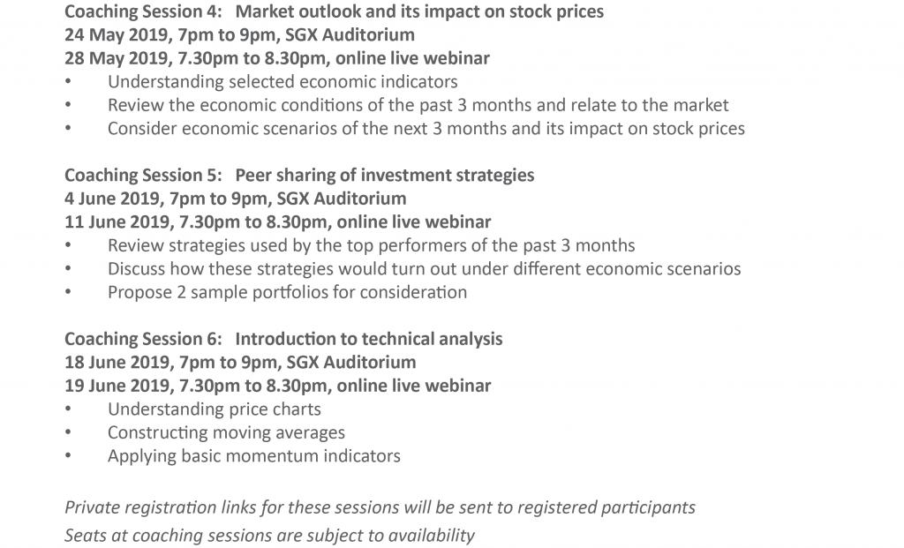Screen dimensions: 904x548
Task: Click the Coaching Session 6 heading
Action: tap(283, 339)
